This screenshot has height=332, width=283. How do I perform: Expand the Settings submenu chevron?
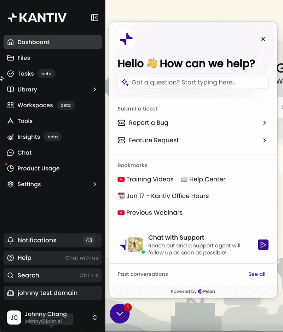(x=94, y=184)
